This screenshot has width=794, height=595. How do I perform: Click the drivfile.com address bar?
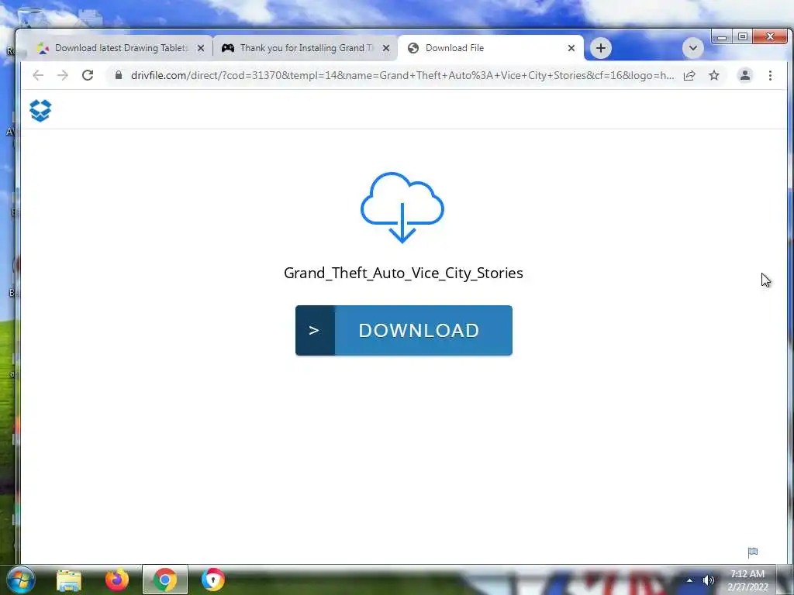402,75
